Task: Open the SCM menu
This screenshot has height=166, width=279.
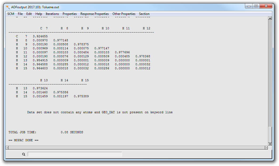Action: 11,14
